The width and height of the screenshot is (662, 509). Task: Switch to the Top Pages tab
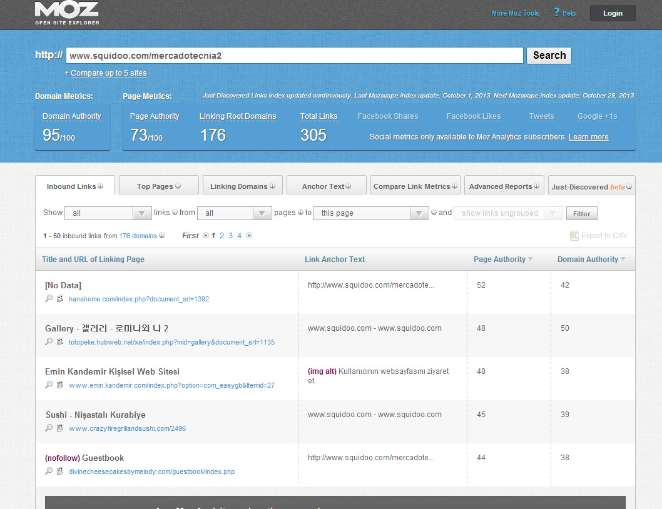(158, 186)
